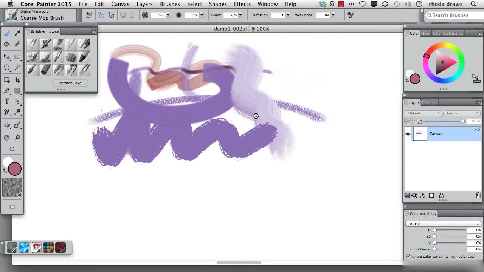
Task: Select the Magnifier tool
Action: coord(17,138)
